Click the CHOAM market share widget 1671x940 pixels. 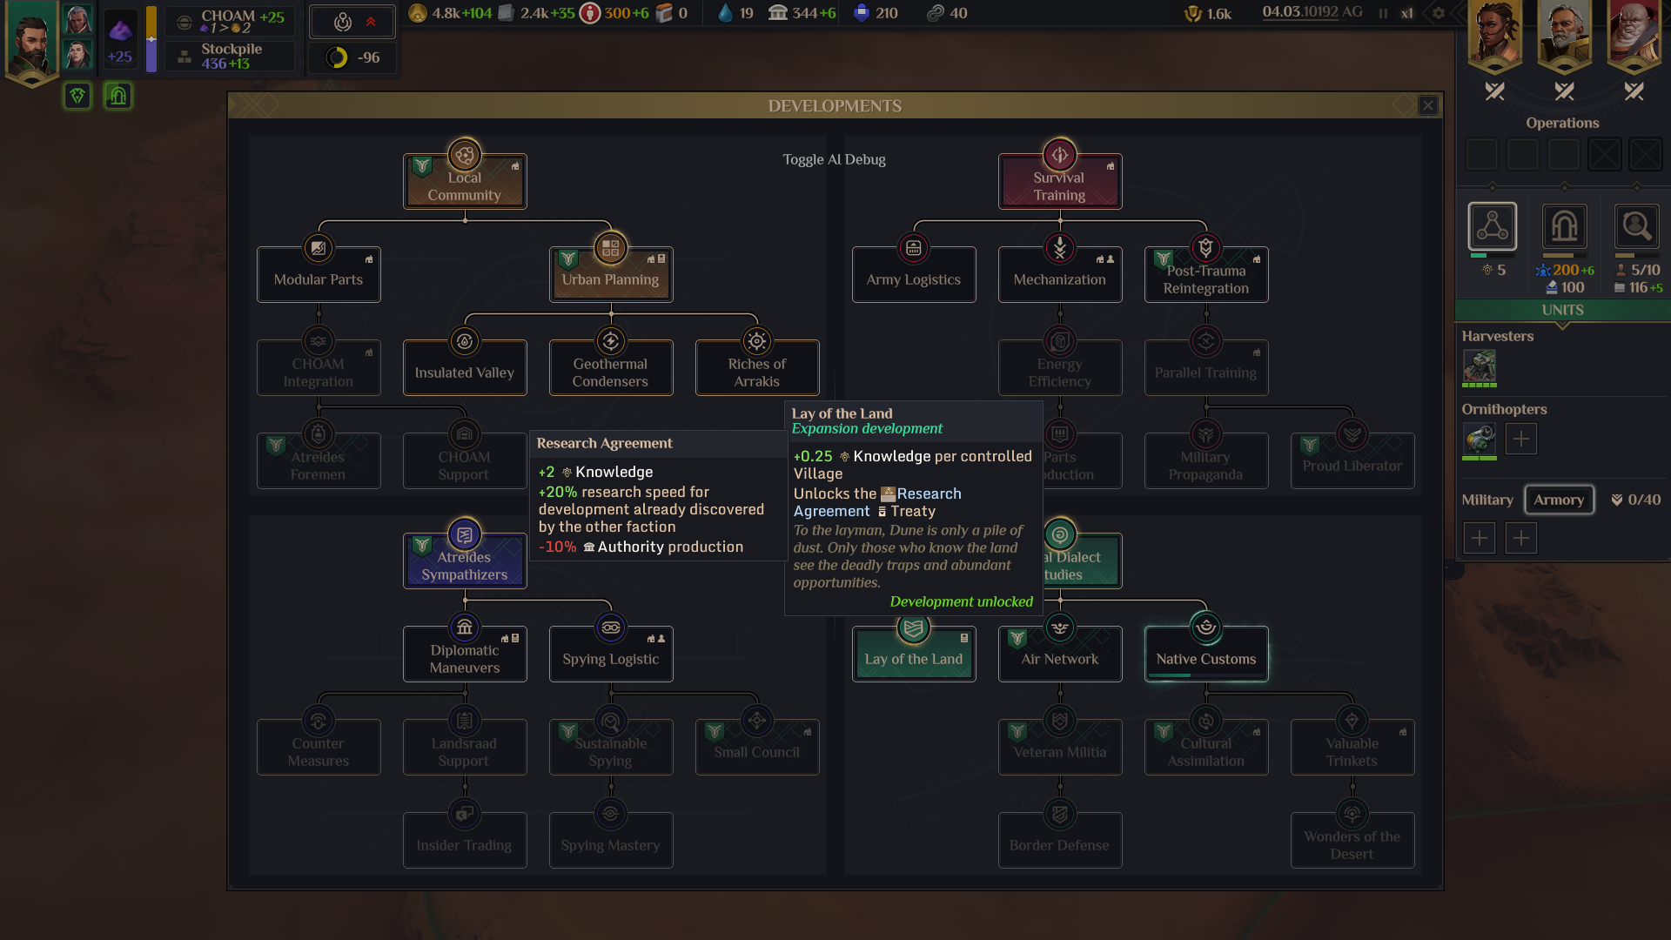click(x=231, y=21)
